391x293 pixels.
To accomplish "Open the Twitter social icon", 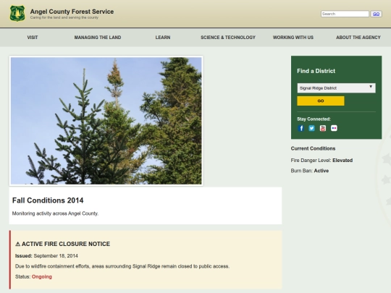I will 311,128.
